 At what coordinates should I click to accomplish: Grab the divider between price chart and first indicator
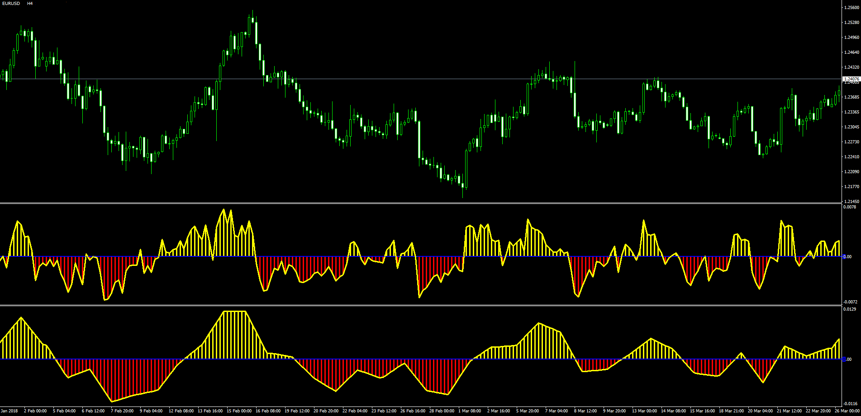(x=421, y=203)
